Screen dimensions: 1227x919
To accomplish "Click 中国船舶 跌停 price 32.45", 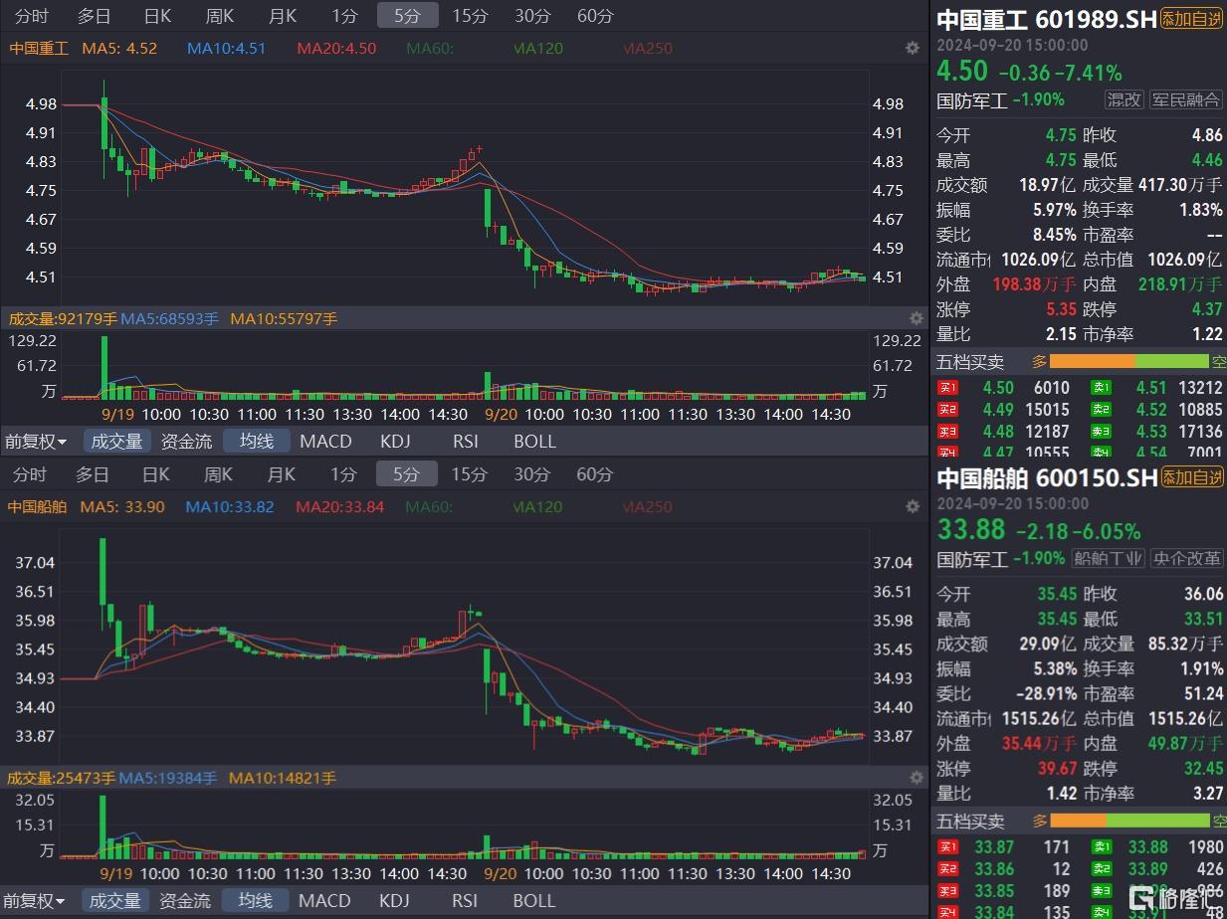I will coord(1202,769).
